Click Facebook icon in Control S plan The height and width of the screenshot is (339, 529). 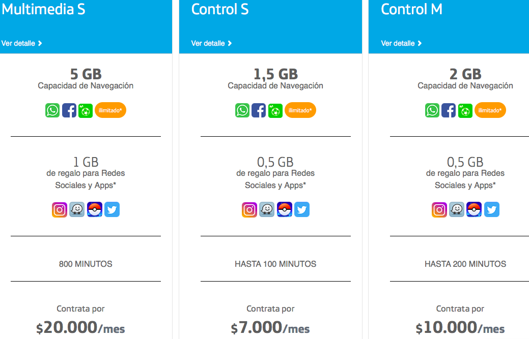click(x=259, y=110)
